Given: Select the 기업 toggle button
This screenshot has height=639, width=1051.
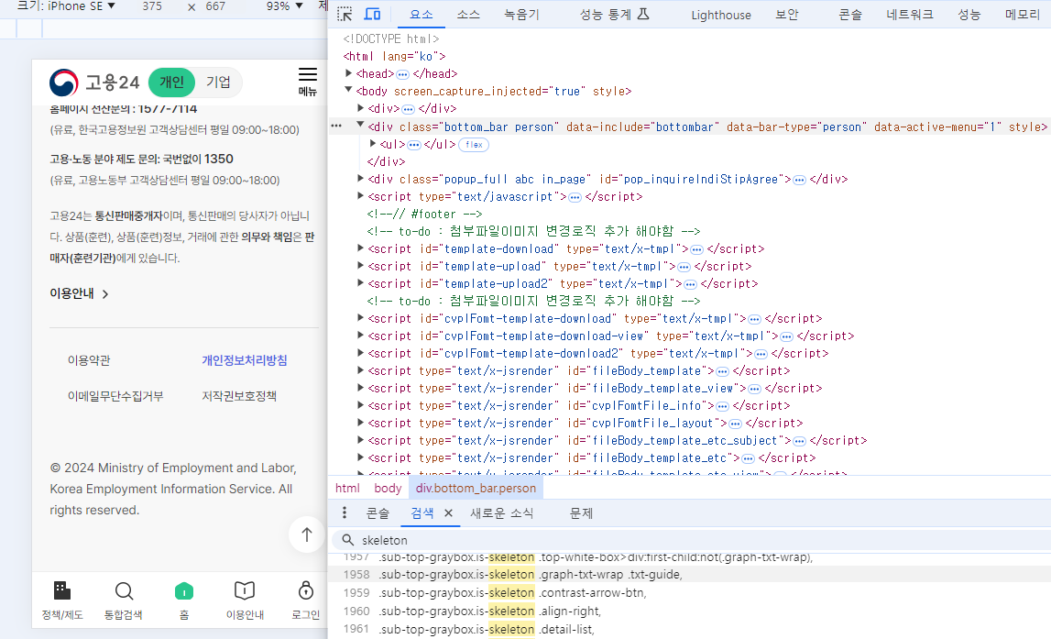Looking at the screenshot, I should point(218,82).
